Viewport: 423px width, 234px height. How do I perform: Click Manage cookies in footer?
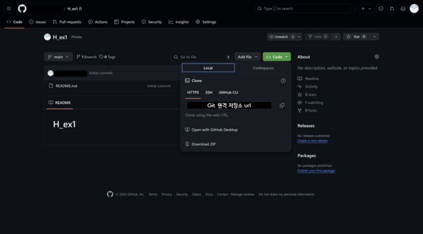[242, 194]
